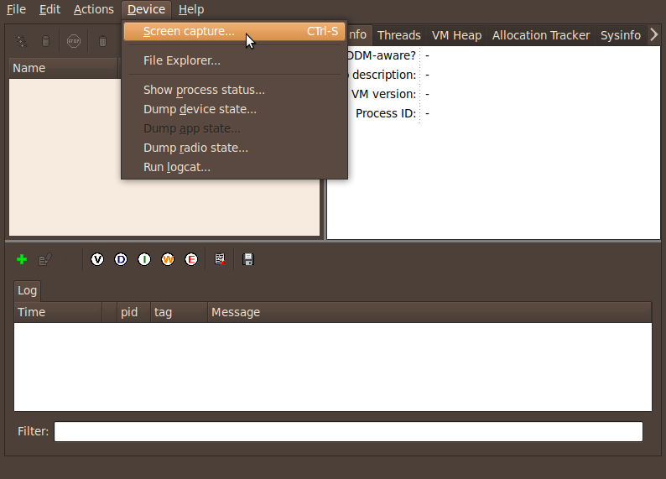This screenshot has width=666, height=479.
Task: Save the log with floppy disk icon
Action: tap(248, 259)
